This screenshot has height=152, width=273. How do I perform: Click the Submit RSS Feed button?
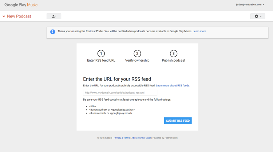click(178, 121)
